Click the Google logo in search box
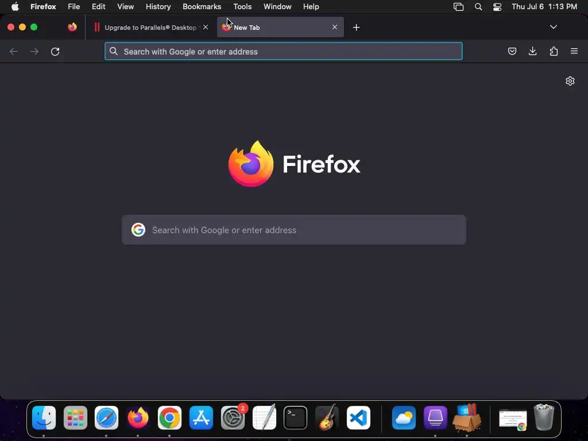The width and height of the screenshot is (588, 441). tap(138, 230)
